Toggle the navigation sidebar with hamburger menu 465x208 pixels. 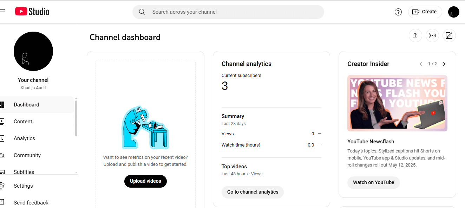[3, 12]
